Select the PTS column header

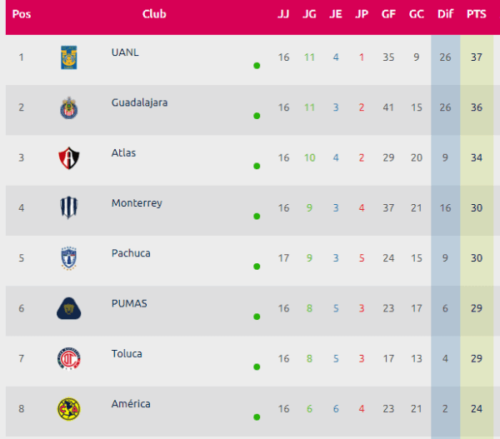point(477,14)
